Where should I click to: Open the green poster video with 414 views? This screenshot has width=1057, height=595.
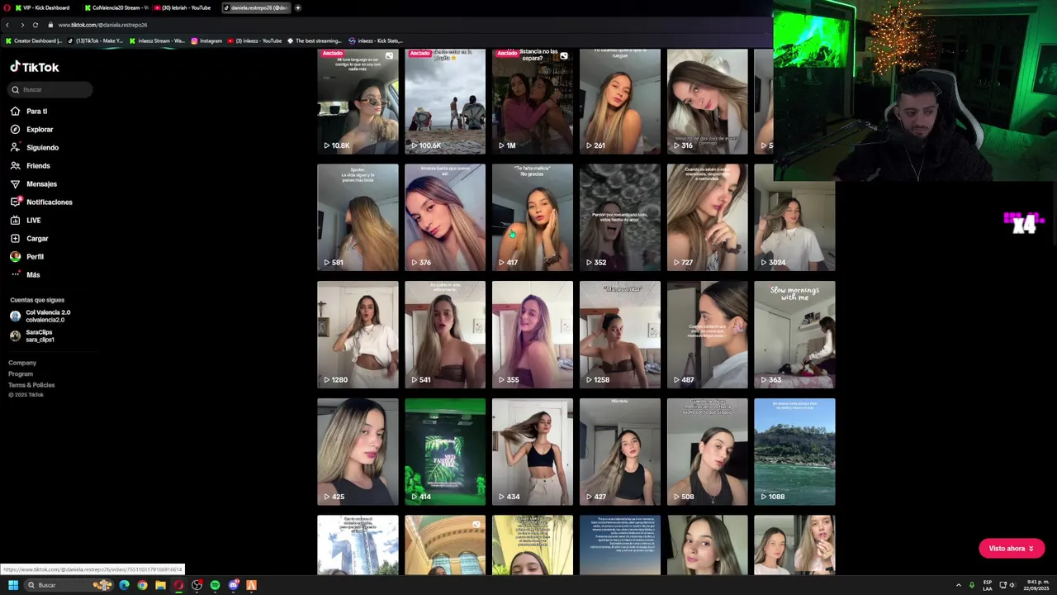[x=445, y=452]
